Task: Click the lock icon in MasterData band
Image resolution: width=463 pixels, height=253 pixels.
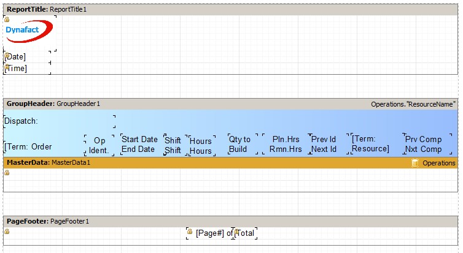Action: pos(7,173)
